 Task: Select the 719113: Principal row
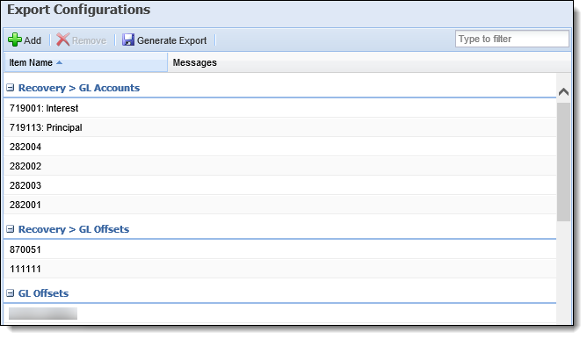tap(280, 127)
